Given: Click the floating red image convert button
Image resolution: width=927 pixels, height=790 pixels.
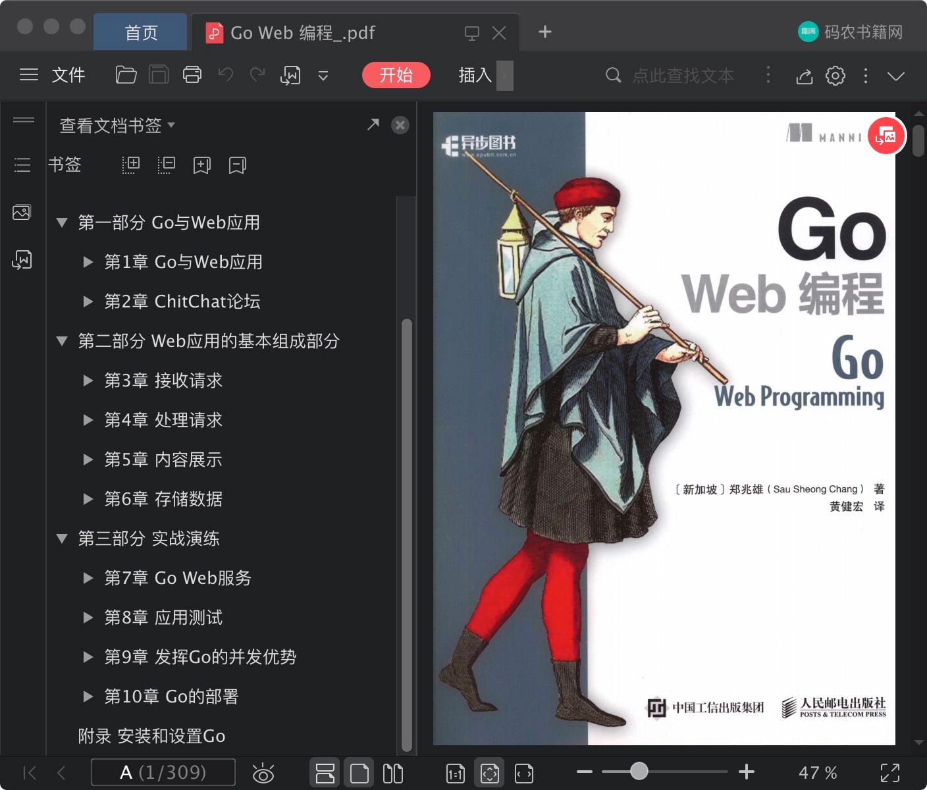Looking at the screenshot, I should (x=887, y=136).
